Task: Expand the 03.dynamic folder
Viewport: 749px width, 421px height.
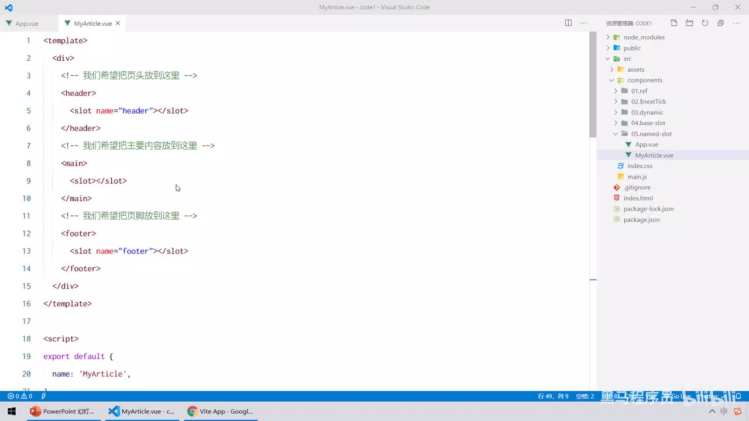Action: [x=647, y=112]
